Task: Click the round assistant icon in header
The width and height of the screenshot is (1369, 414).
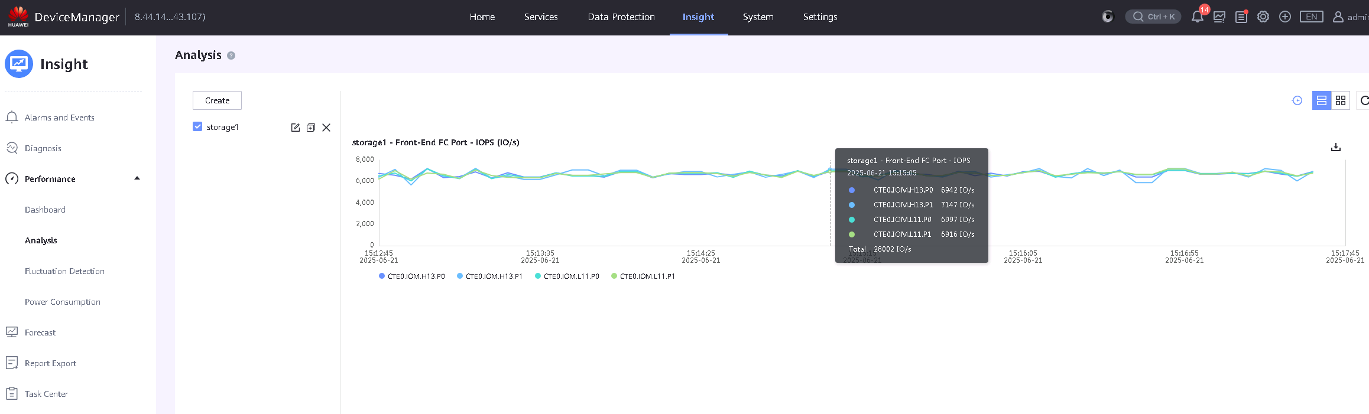Action: point(1108,17)
